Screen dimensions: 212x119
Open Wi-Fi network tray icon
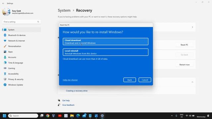pos(187,116)
